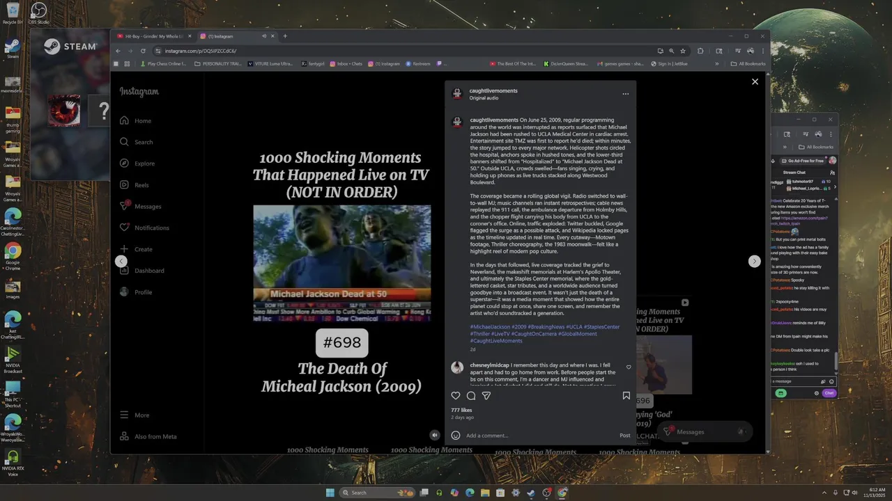Open the VITURE Luma Ultra bookmark

coord(270,63)
